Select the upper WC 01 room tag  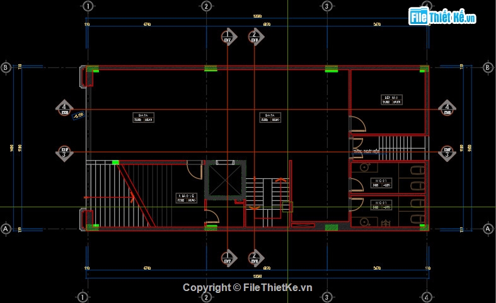[x=381, y=183]
